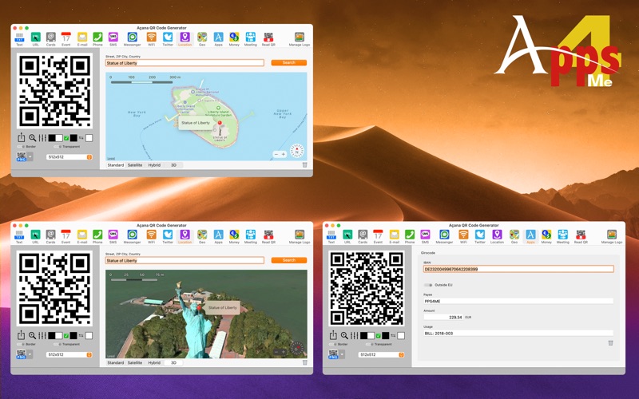Open Meeting tool in the 3D view window
The width and height of the screenshot is (639, 399).
[250, 236]
